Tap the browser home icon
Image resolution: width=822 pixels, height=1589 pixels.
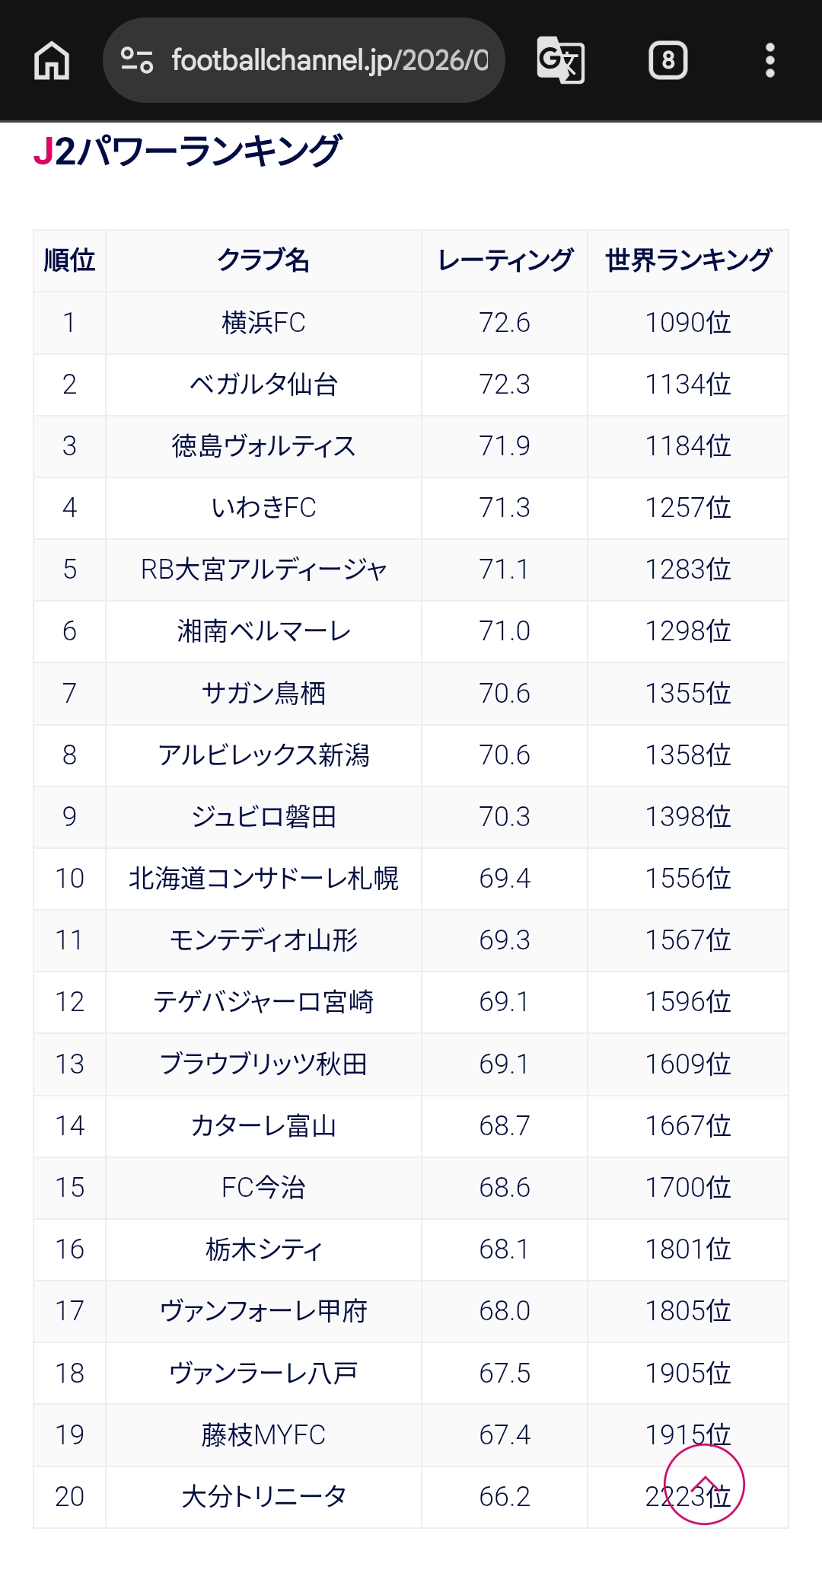point(52,60)
